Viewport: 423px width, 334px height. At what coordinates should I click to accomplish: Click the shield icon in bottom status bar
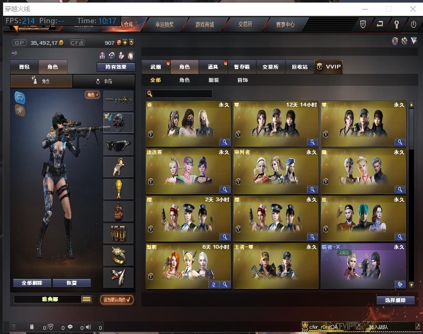[x=51, y=327]
